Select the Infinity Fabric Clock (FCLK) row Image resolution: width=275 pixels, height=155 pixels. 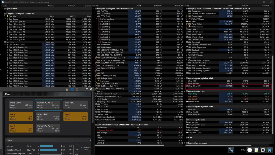pyautogui.click(x=139, y=94)
